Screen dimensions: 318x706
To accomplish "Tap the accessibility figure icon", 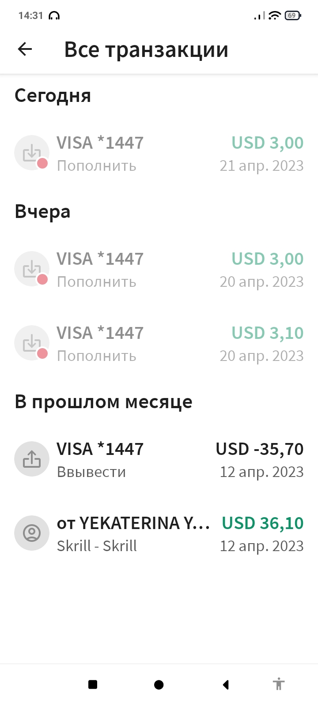I will [278, 684].
